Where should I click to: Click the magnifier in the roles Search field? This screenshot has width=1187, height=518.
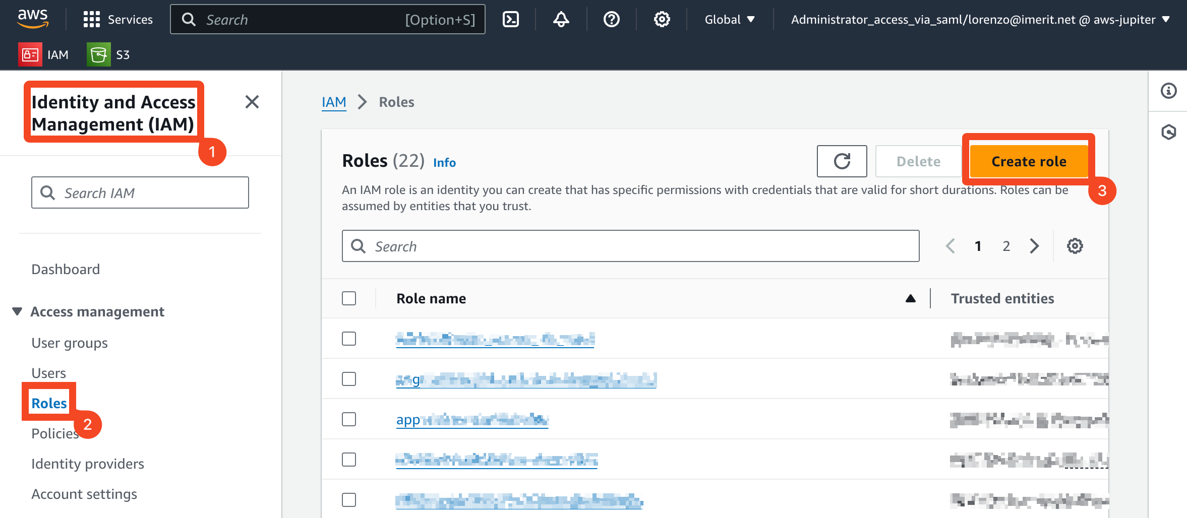359,246
